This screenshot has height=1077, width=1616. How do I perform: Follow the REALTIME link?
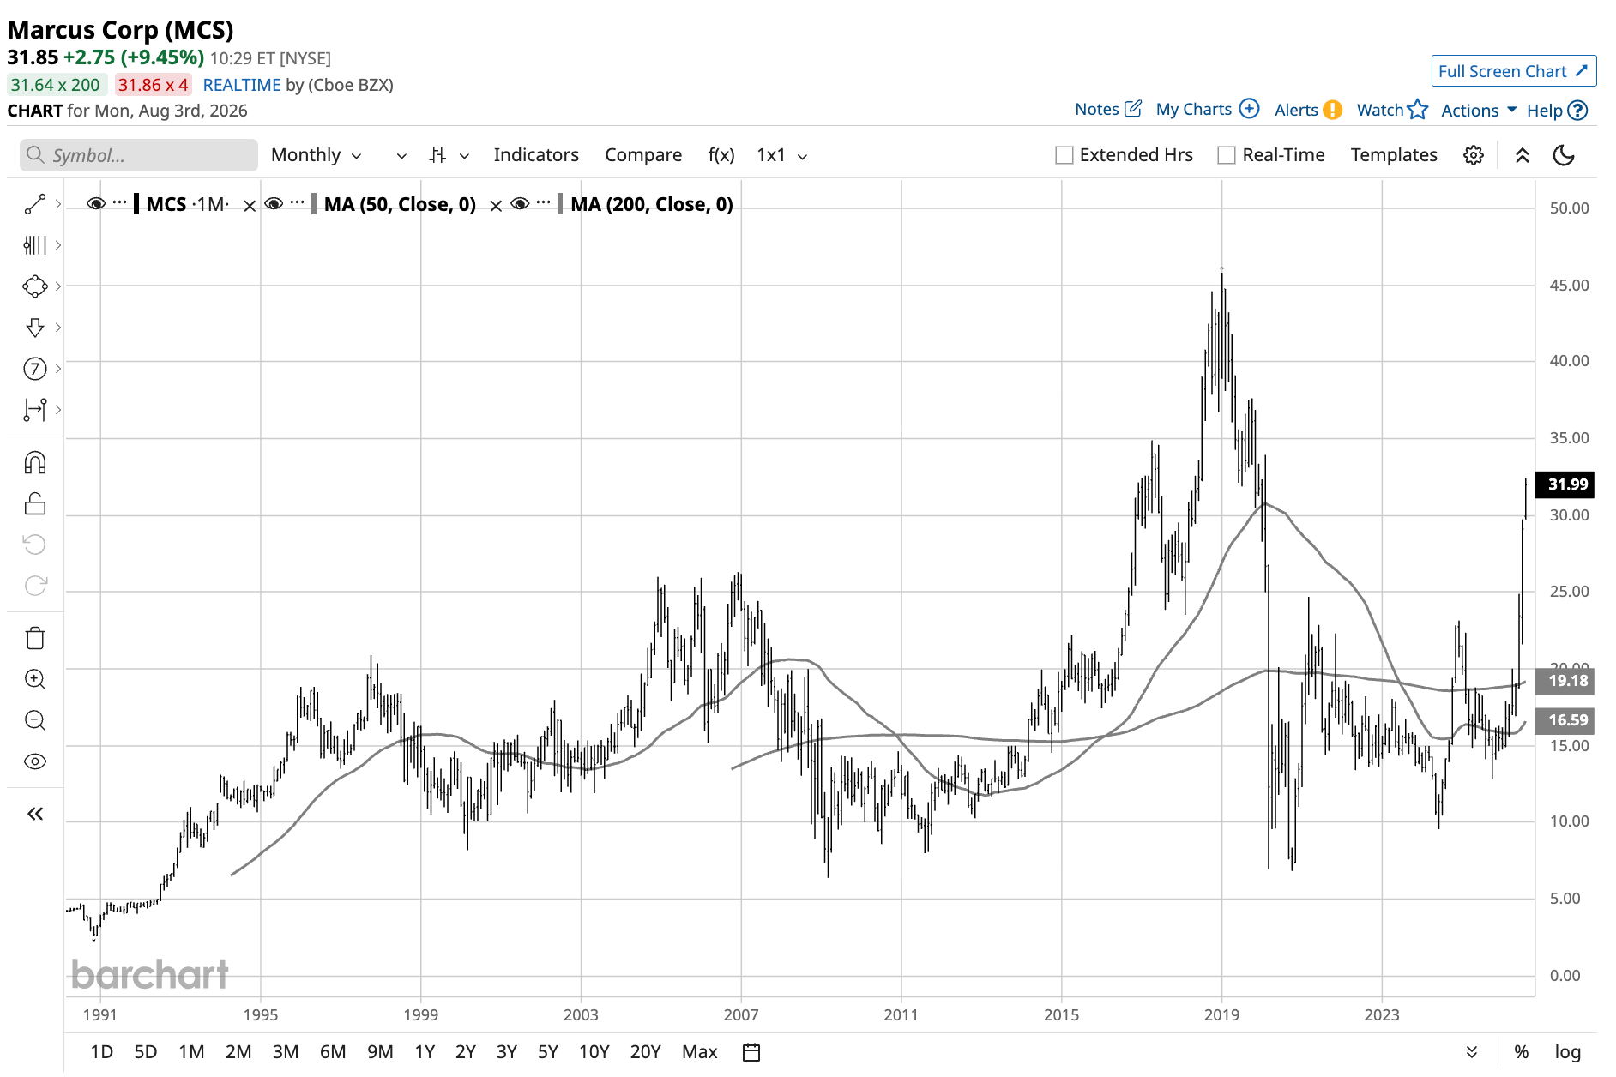(242, 85)
